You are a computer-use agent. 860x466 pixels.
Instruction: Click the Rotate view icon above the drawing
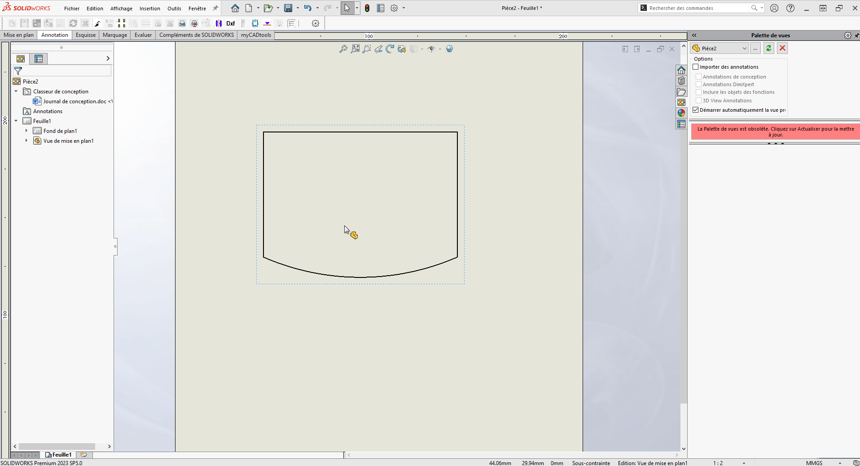pyautogui.click(x=390, y=49)
